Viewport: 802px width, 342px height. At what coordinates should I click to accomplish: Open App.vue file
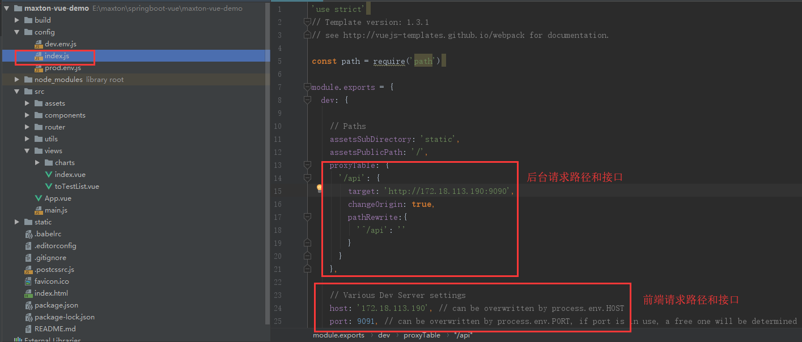58,198
